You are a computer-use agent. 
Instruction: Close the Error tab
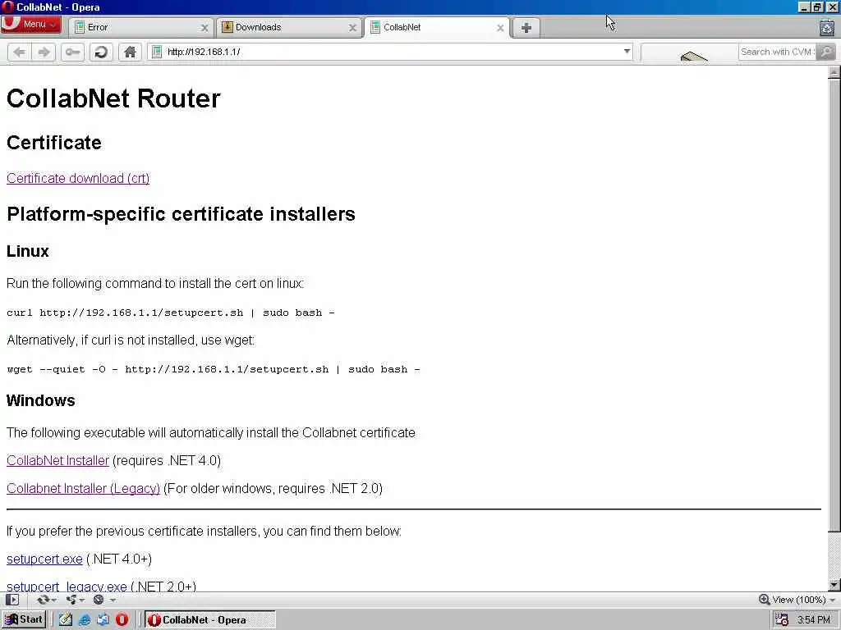205,28
